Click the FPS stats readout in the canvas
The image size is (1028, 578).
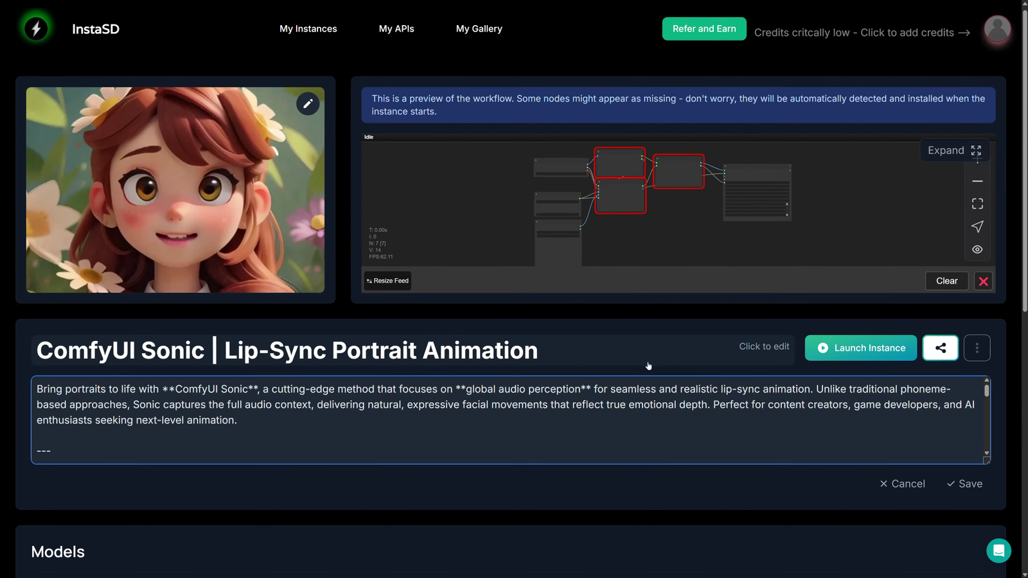click(x=381, y=257)
